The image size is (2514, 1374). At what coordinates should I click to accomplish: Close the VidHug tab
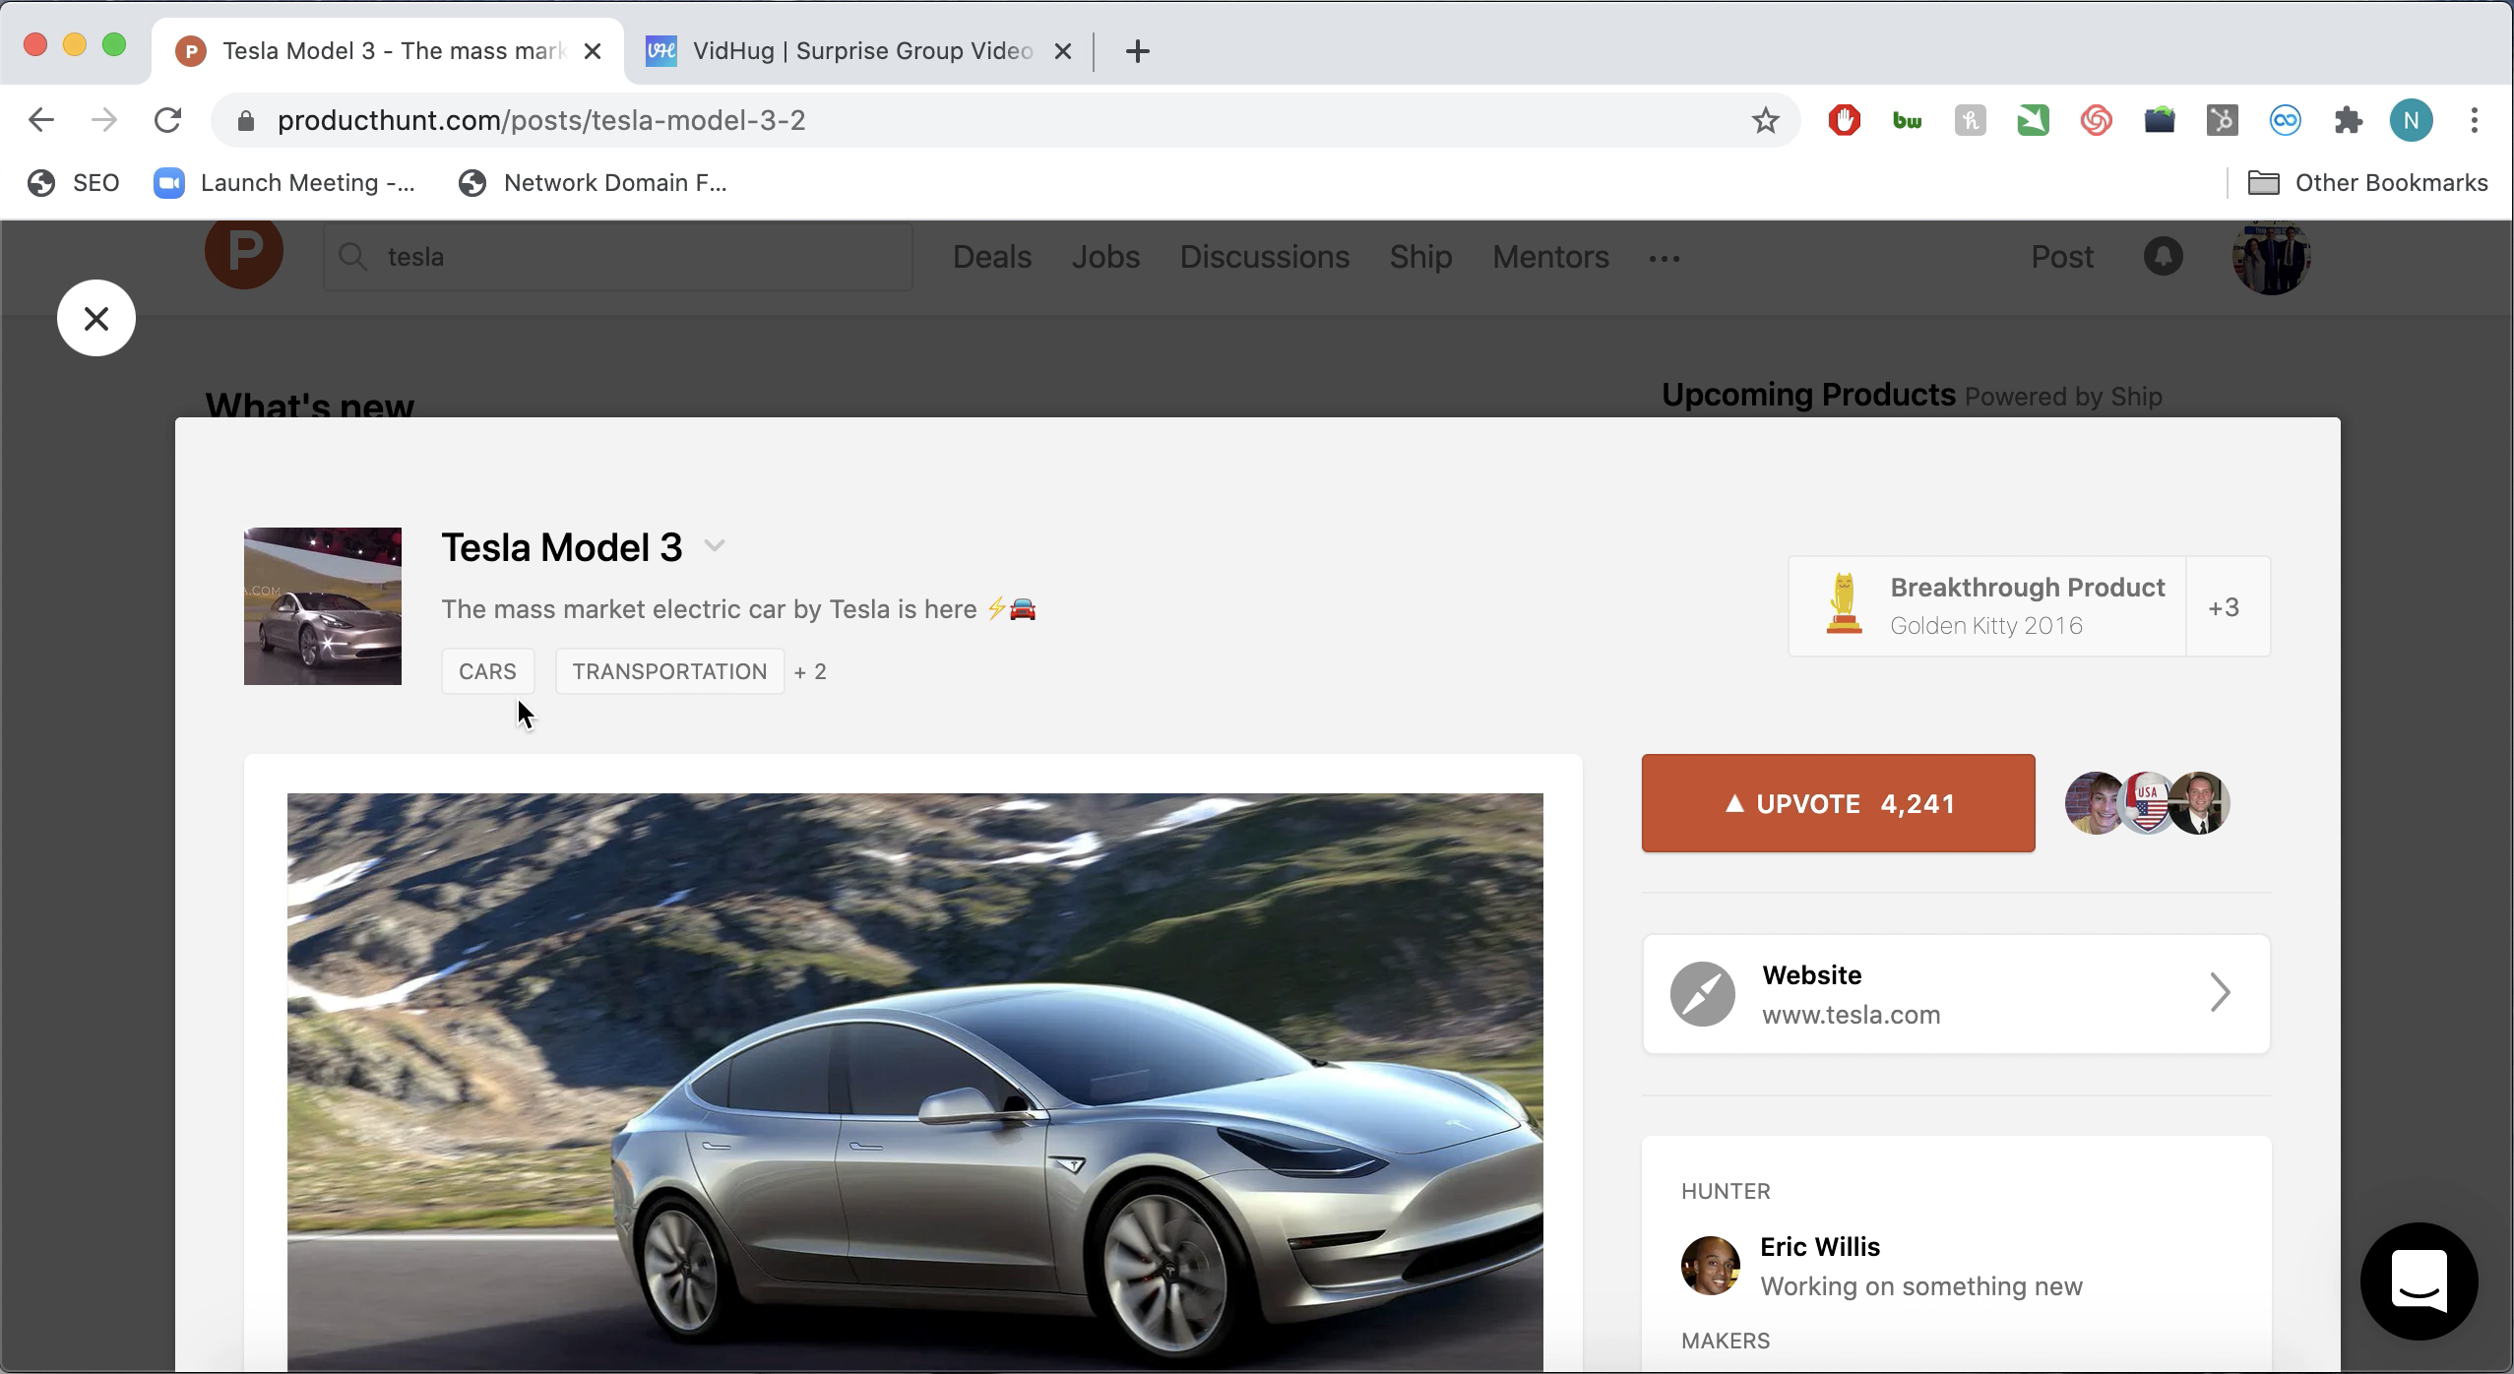pos(1062,51)
